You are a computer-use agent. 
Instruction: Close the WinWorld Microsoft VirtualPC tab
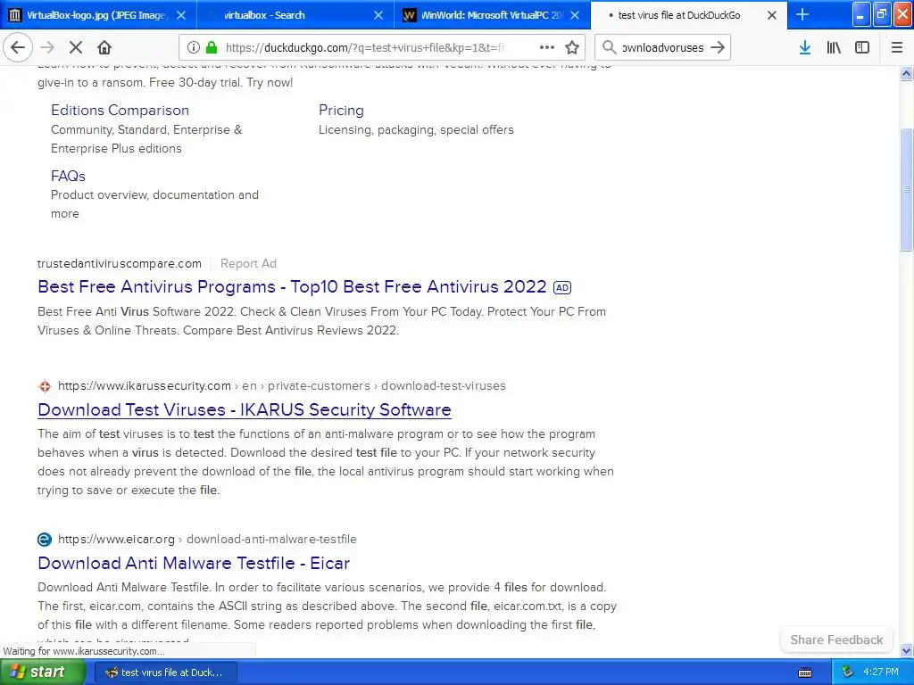(x=575, y=15)
